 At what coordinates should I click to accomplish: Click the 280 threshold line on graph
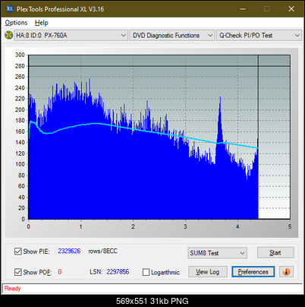(x=159, y=66)
